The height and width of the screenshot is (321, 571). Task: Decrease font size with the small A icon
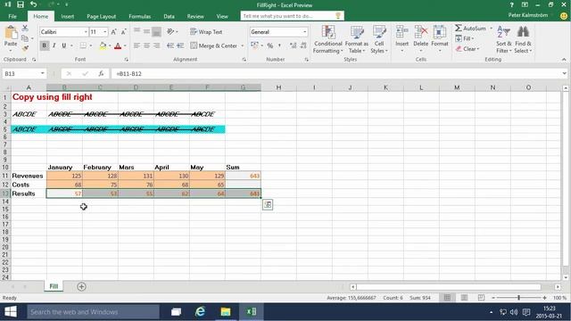click(123, 32)
